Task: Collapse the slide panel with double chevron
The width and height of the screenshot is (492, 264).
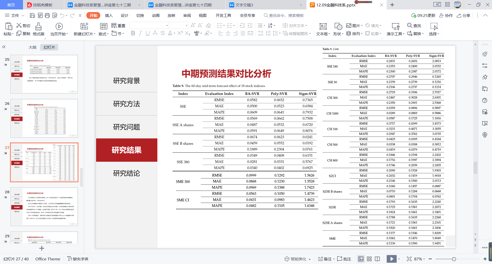Action: pyautogui.click(x=4, y=47)
